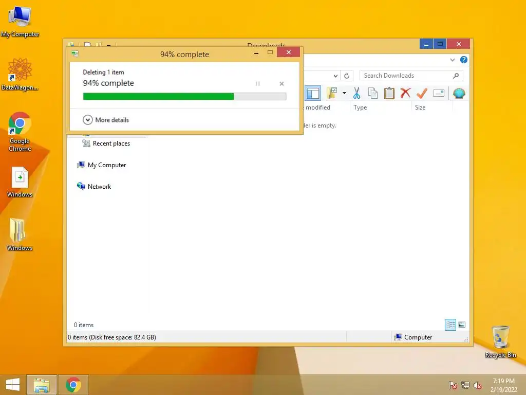This screenshot has width=526, height=395.
Task: Select the Windows file desktop icon
Action: pos(20,182)
